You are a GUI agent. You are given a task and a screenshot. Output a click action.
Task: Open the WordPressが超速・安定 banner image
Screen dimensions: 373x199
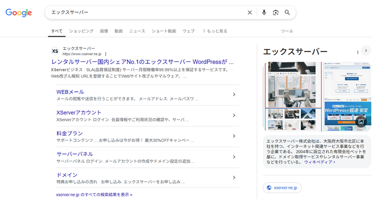[347, 114]
